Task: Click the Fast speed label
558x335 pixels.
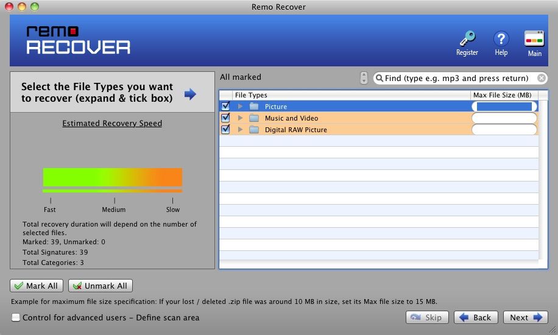Action: point(50,210)
